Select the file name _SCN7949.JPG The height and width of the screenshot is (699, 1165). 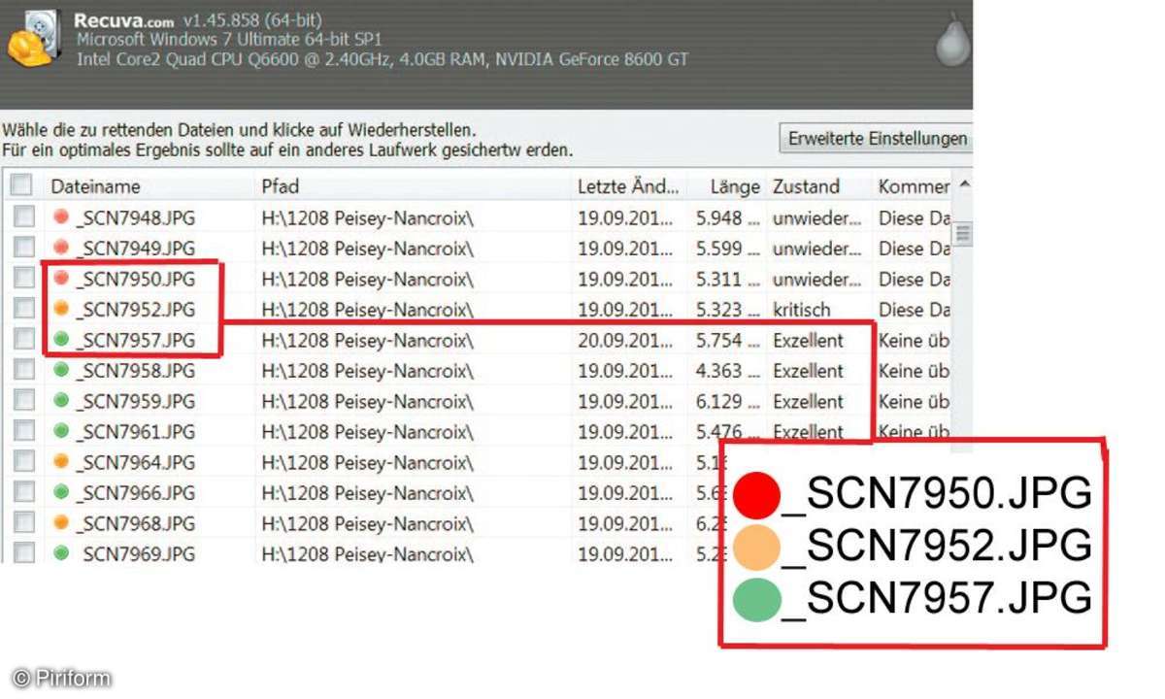tap(135, 249)
